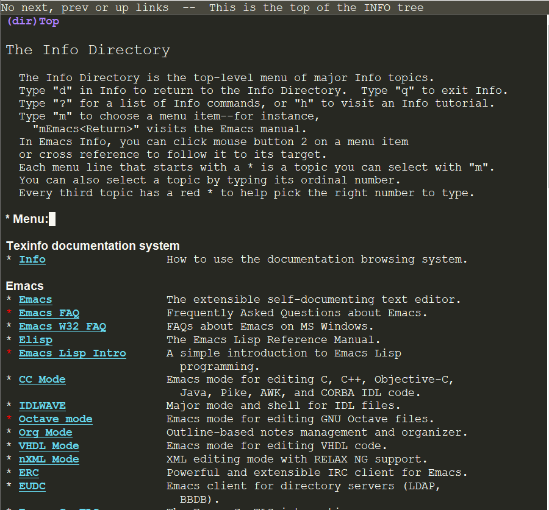Follow the Emacs FAQ link
This screenshot has width=549, height=510.
(49, 313)
